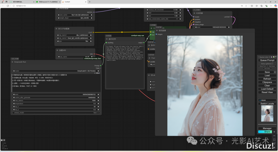
Task: Open the Save button dropdown arrow
Action: coord(275,72)
